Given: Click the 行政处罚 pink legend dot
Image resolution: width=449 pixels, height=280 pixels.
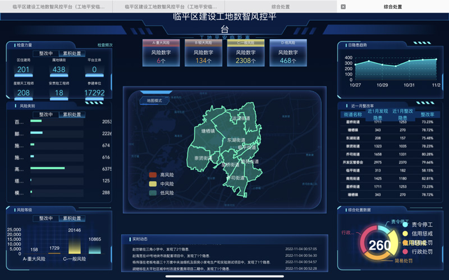Looking at the screenshot, I should click(x=405, y=252).
